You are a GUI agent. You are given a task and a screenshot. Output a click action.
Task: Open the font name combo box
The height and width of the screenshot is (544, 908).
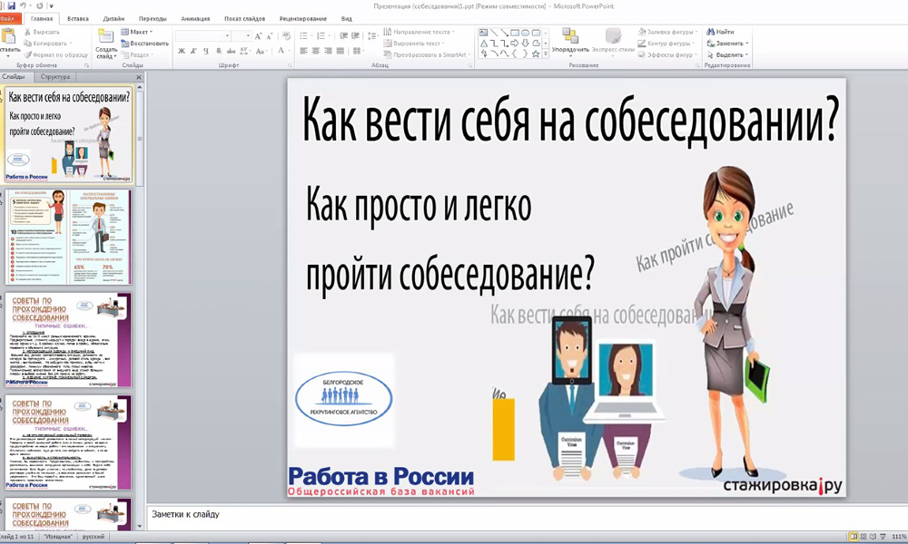(x=202, y=36)
